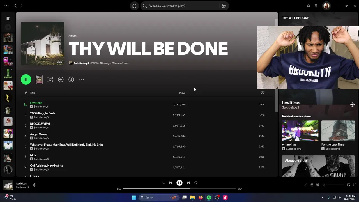Image resolution: width=359 pixels, height=202 pixels.
Task: Click the search field What do you want to play?
Action: pyautogui.click(x=179, y=6)
